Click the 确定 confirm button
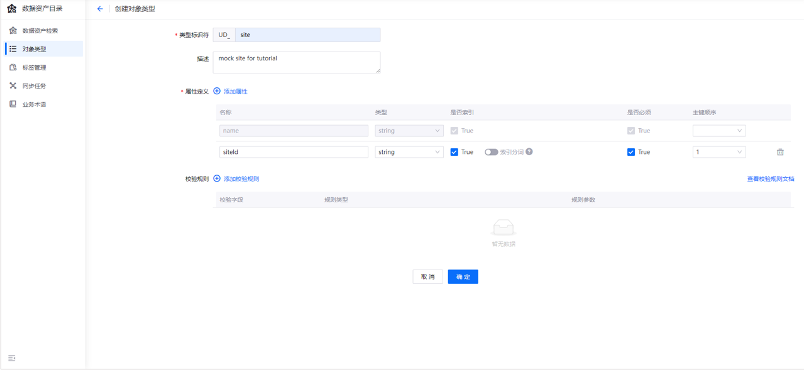 (x=463, y=276)
